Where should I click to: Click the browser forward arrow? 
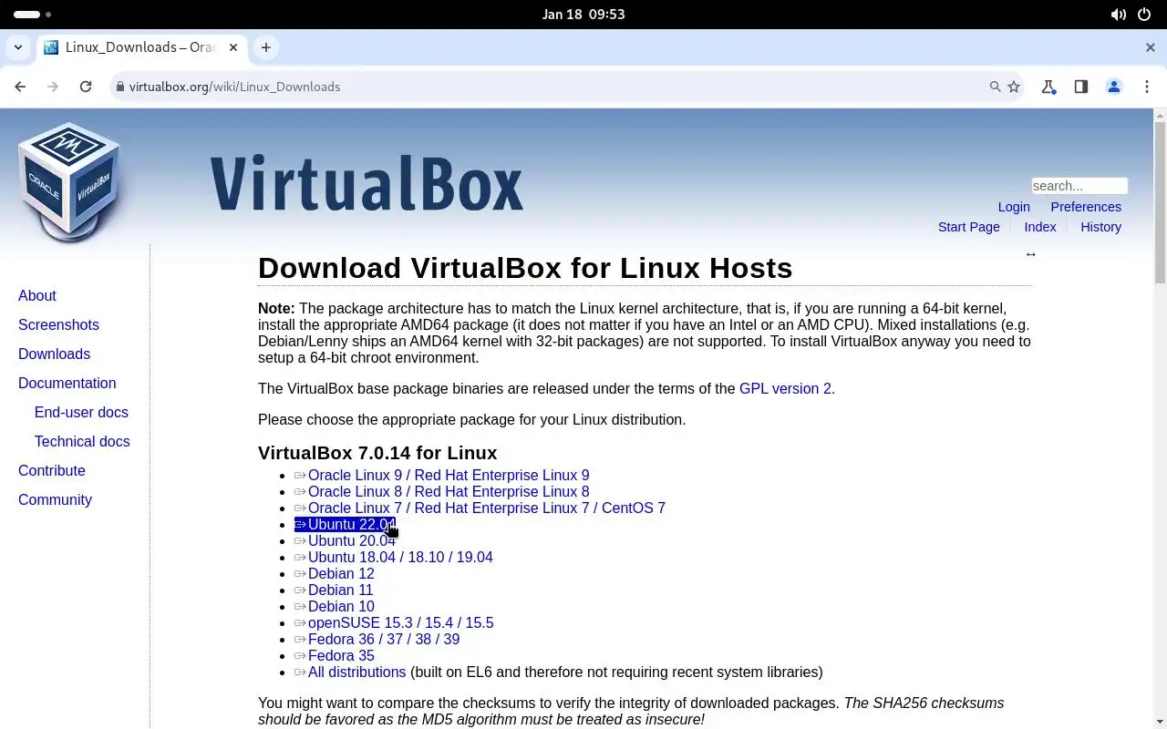point(53,87)
